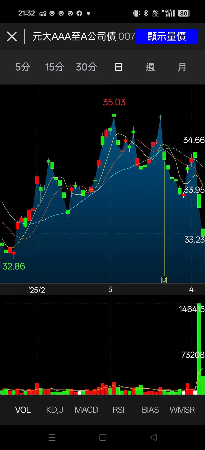Select the 月 monthly chart tab
Image resolution: width=205 pixels, height=450 pixels.
coord(182,67)
